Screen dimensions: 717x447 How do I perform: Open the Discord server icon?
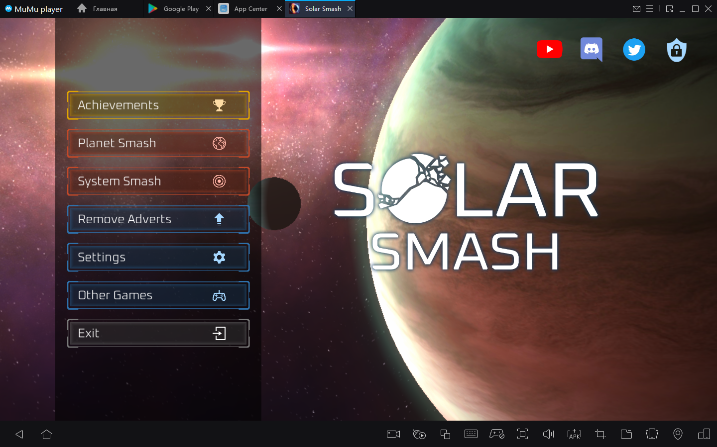pos(591,49)
